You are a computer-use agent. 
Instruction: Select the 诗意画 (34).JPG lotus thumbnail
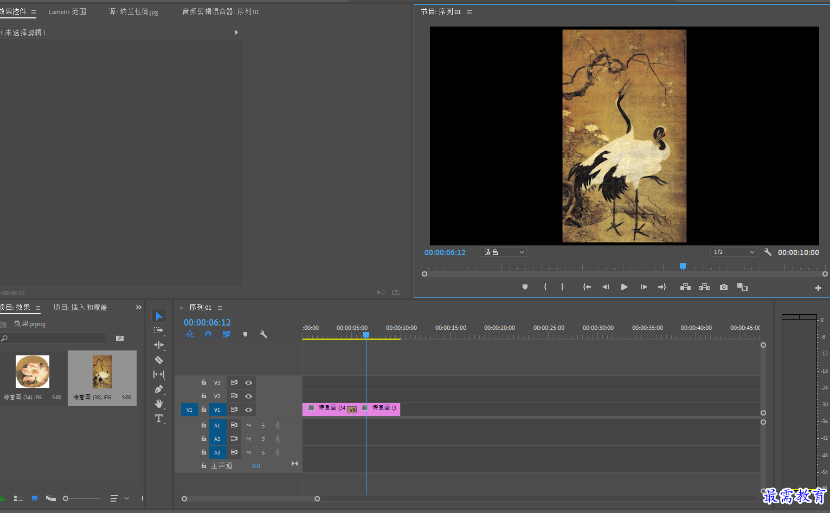tap(33, 372)
